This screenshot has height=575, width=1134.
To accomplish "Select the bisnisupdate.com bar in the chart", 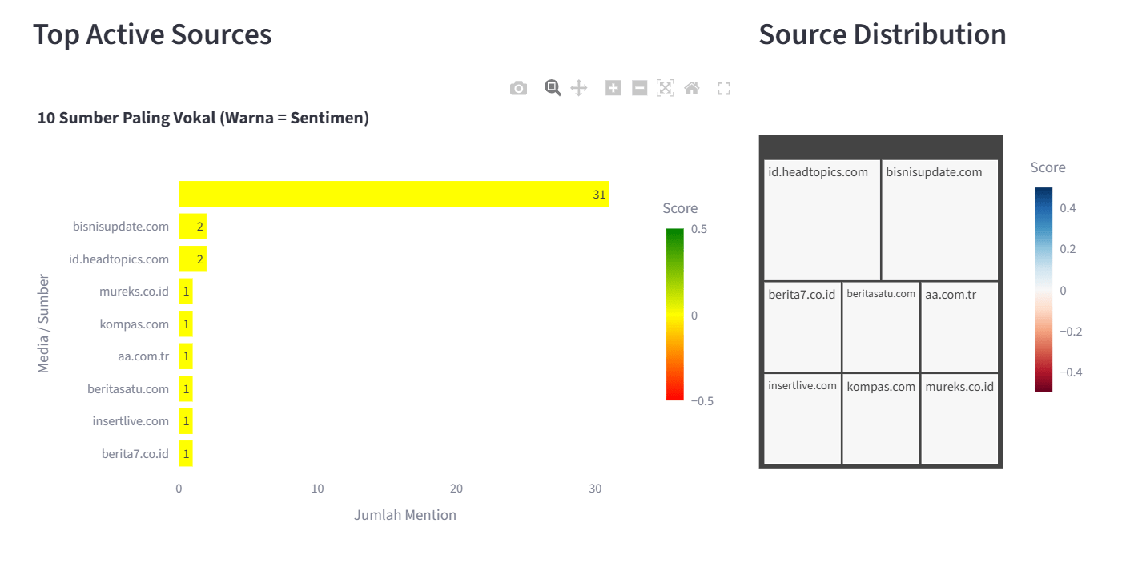I will click(x=192, y=227).
